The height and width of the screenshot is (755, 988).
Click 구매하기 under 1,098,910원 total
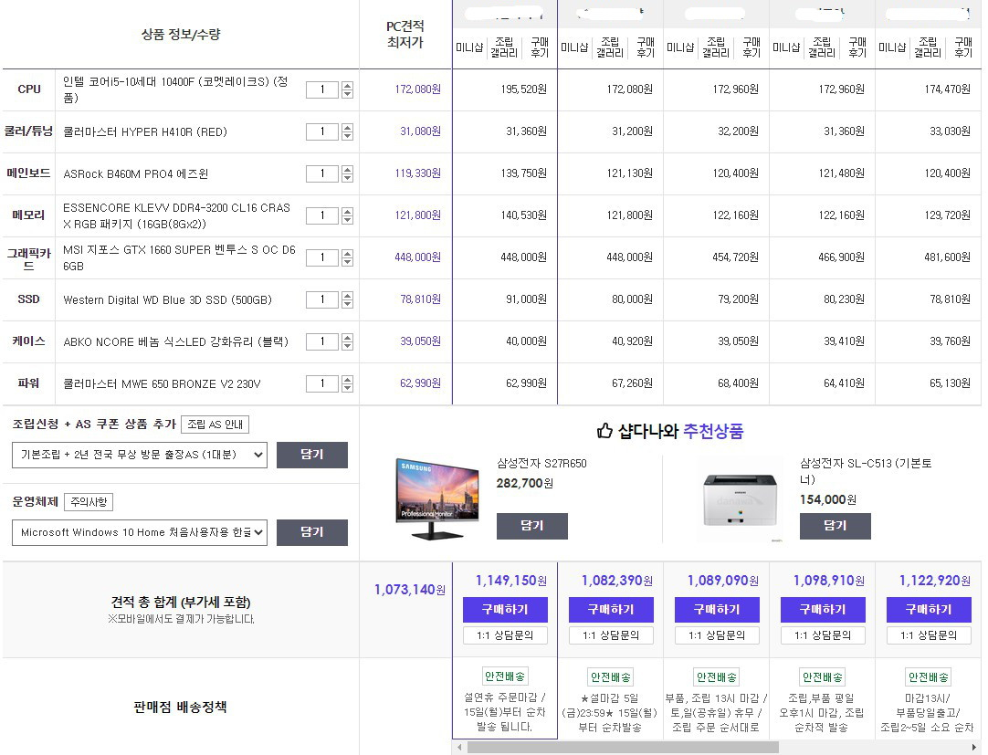pos(823,610)
